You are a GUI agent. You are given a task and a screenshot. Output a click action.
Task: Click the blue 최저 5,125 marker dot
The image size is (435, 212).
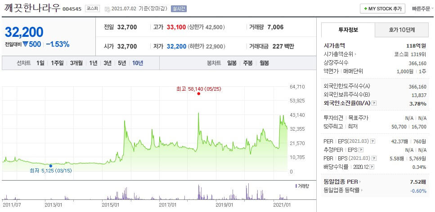point(50,166)
